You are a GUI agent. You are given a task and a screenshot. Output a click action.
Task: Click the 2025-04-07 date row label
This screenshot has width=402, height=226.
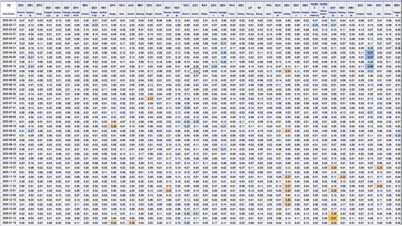pyautogui.click(x=9, y=39)
